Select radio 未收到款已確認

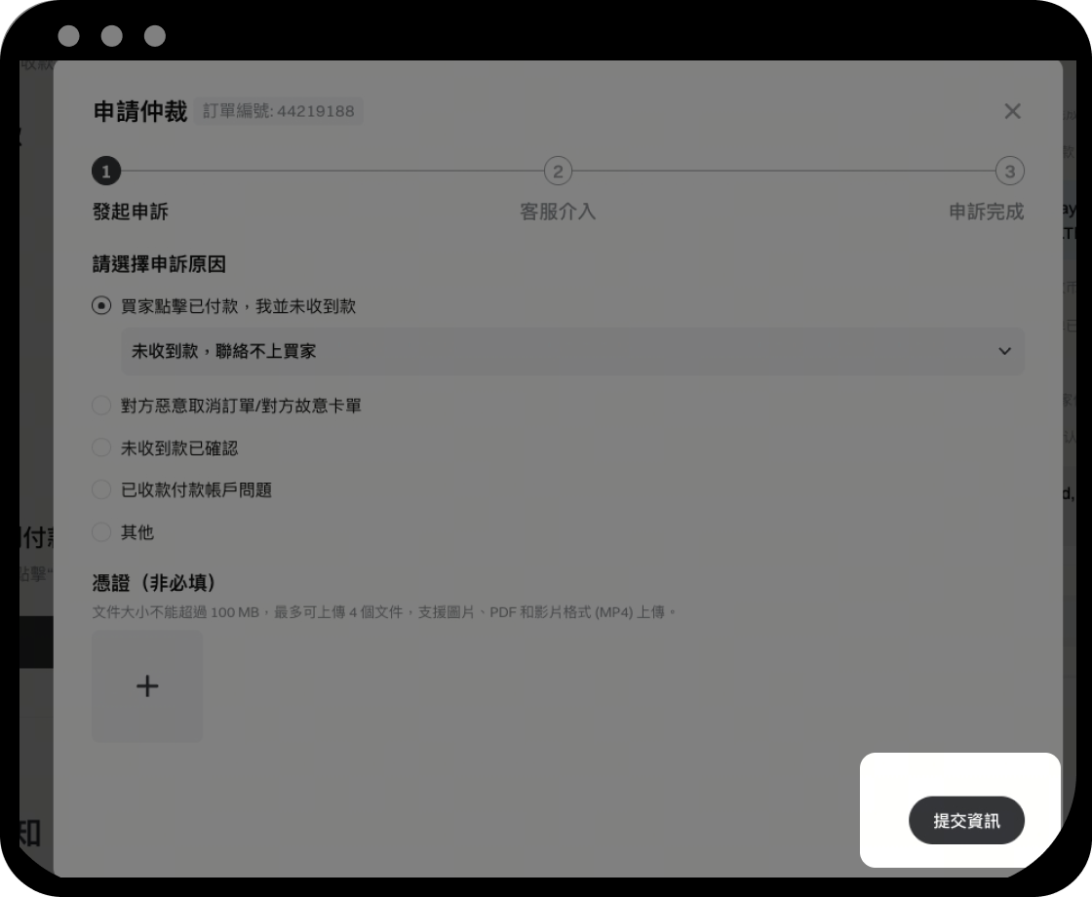click(101, 448)
